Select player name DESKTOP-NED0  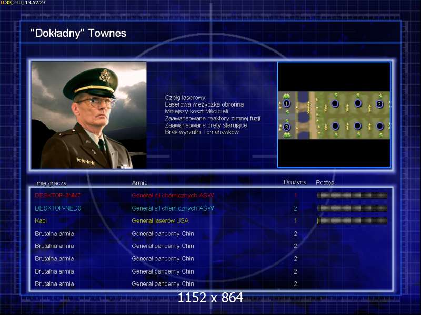click(x=58, y=208)
